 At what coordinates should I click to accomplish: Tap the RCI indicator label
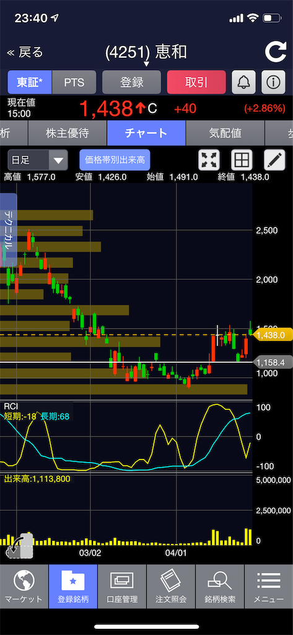pyautogui.click(x=11, y=407)
